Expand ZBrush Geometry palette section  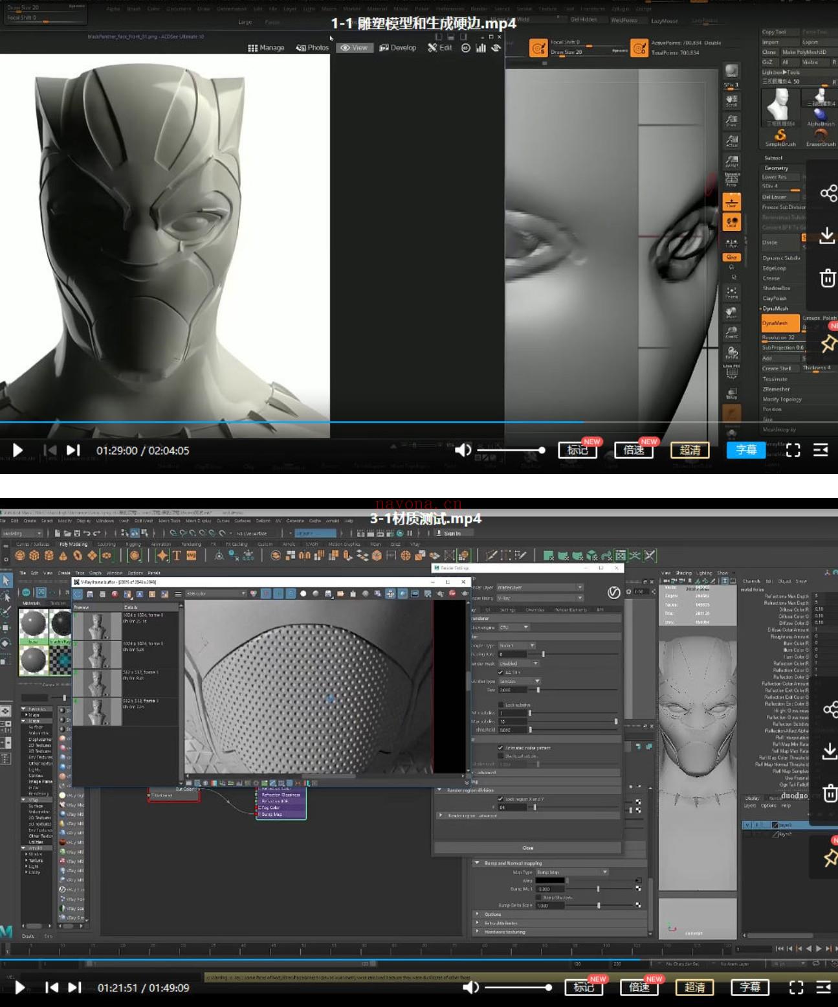(776, 168)
